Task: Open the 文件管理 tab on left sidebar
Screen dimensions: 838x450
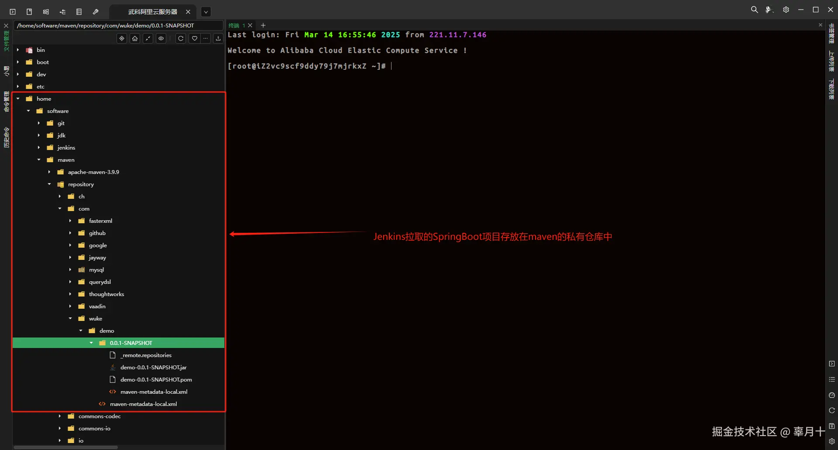Action: (x=7, y=41)
